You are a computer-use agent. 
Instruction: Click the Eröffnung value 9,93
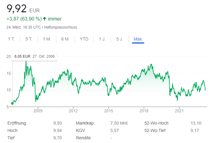click(x=58, y=123)
